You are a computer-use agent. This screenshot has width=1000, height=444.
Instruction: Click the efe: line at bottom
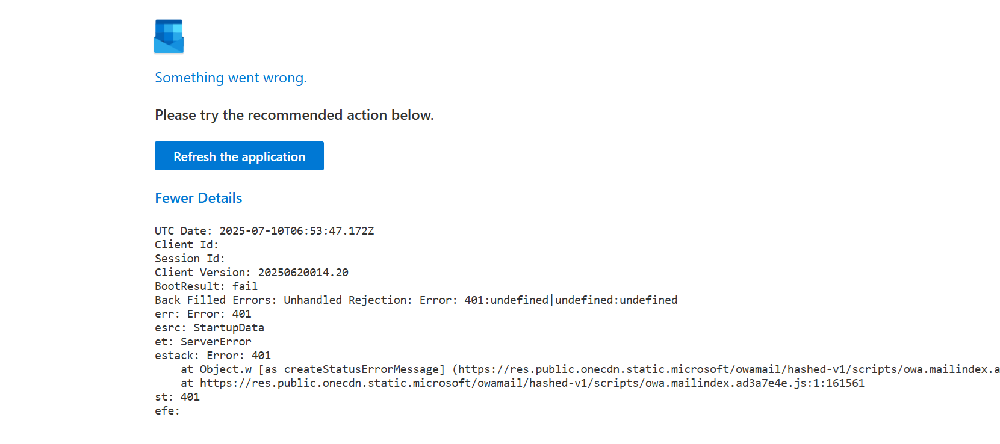coord(167,411)
